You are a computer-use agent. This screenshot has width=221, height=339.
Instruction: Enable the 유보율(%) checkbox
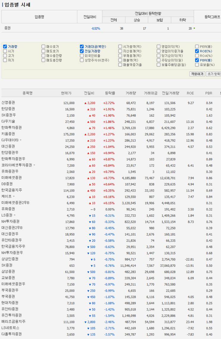197,65
